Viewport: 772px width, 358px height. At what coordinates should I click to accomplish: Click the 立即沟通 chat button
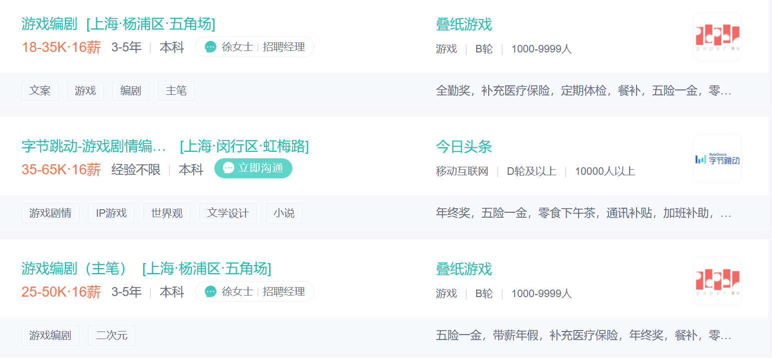tap(253, 168)
